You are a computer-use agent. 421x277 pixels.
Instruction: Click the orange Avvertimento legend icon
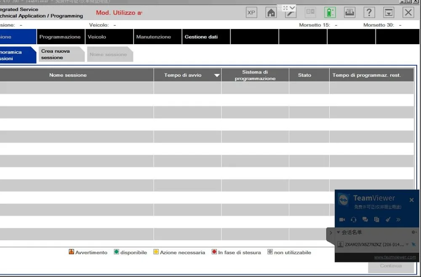point(71,252)
